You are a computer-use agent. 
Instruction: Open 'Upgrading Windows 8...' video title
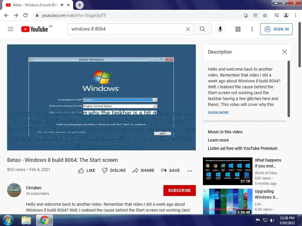point(266,194)
